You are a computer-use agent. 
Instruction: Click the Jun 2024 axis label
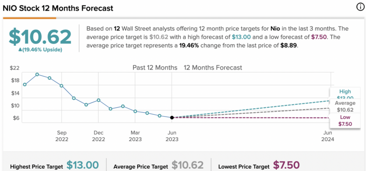pyautogui.click(x=329, y=136)
